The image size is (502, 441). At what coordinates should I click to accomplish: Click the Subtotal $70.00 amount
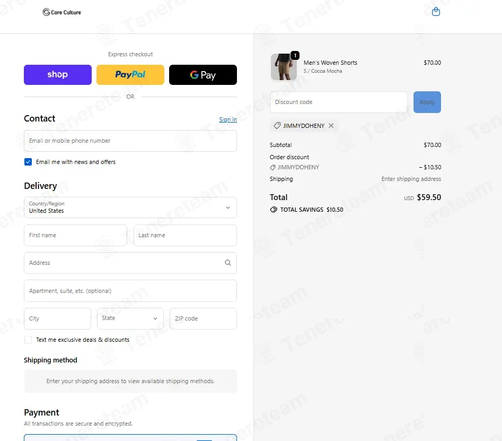[x=432, y=145]
